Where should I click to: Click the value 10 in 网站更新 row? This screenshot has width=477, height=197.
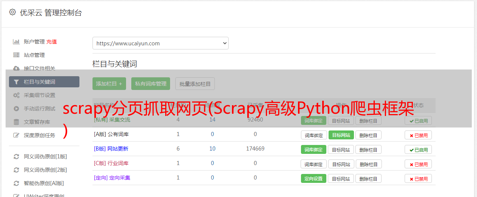pos(212,149)
